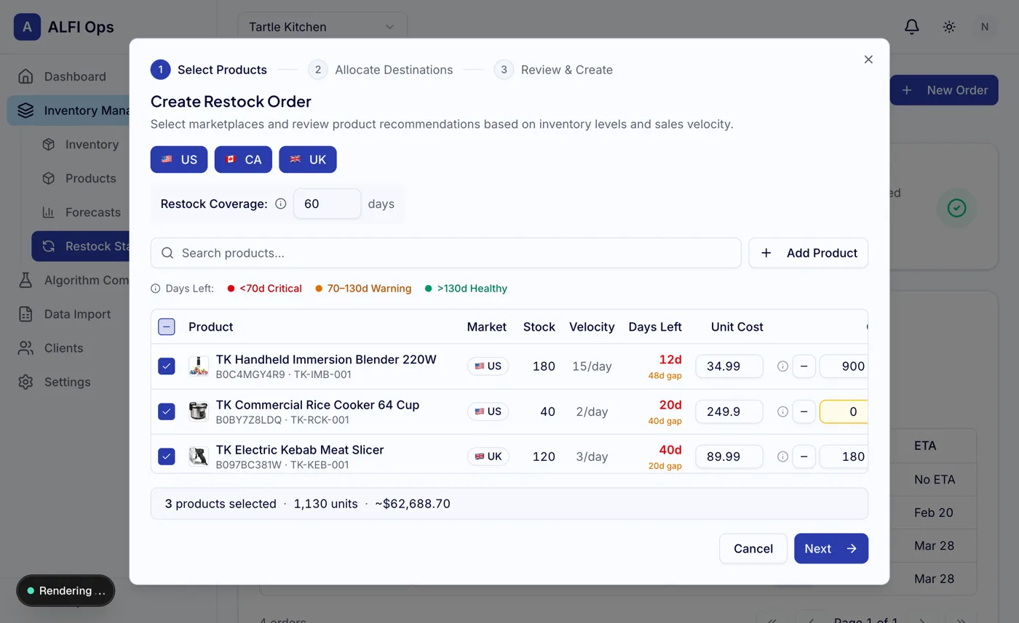Open Data Import via its sidebar icon
This screenshot has width=1019, height=623.
pos(24,314)
